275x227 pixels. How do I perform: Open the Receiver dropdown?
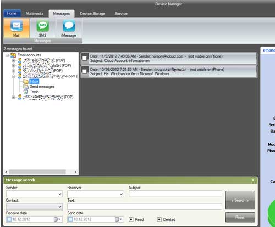pyautogui.click(x=121, y=194)
